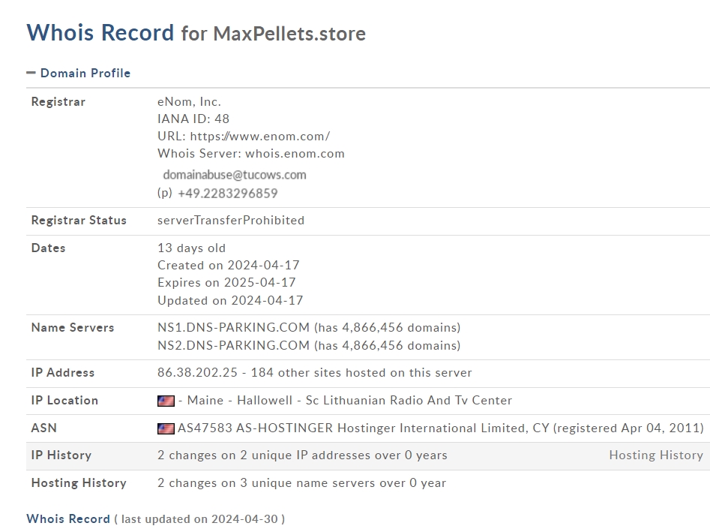Viewport: 710px width, 532px height.
Task: Click '184 other sites hosted on this server'
Action: 361,372
